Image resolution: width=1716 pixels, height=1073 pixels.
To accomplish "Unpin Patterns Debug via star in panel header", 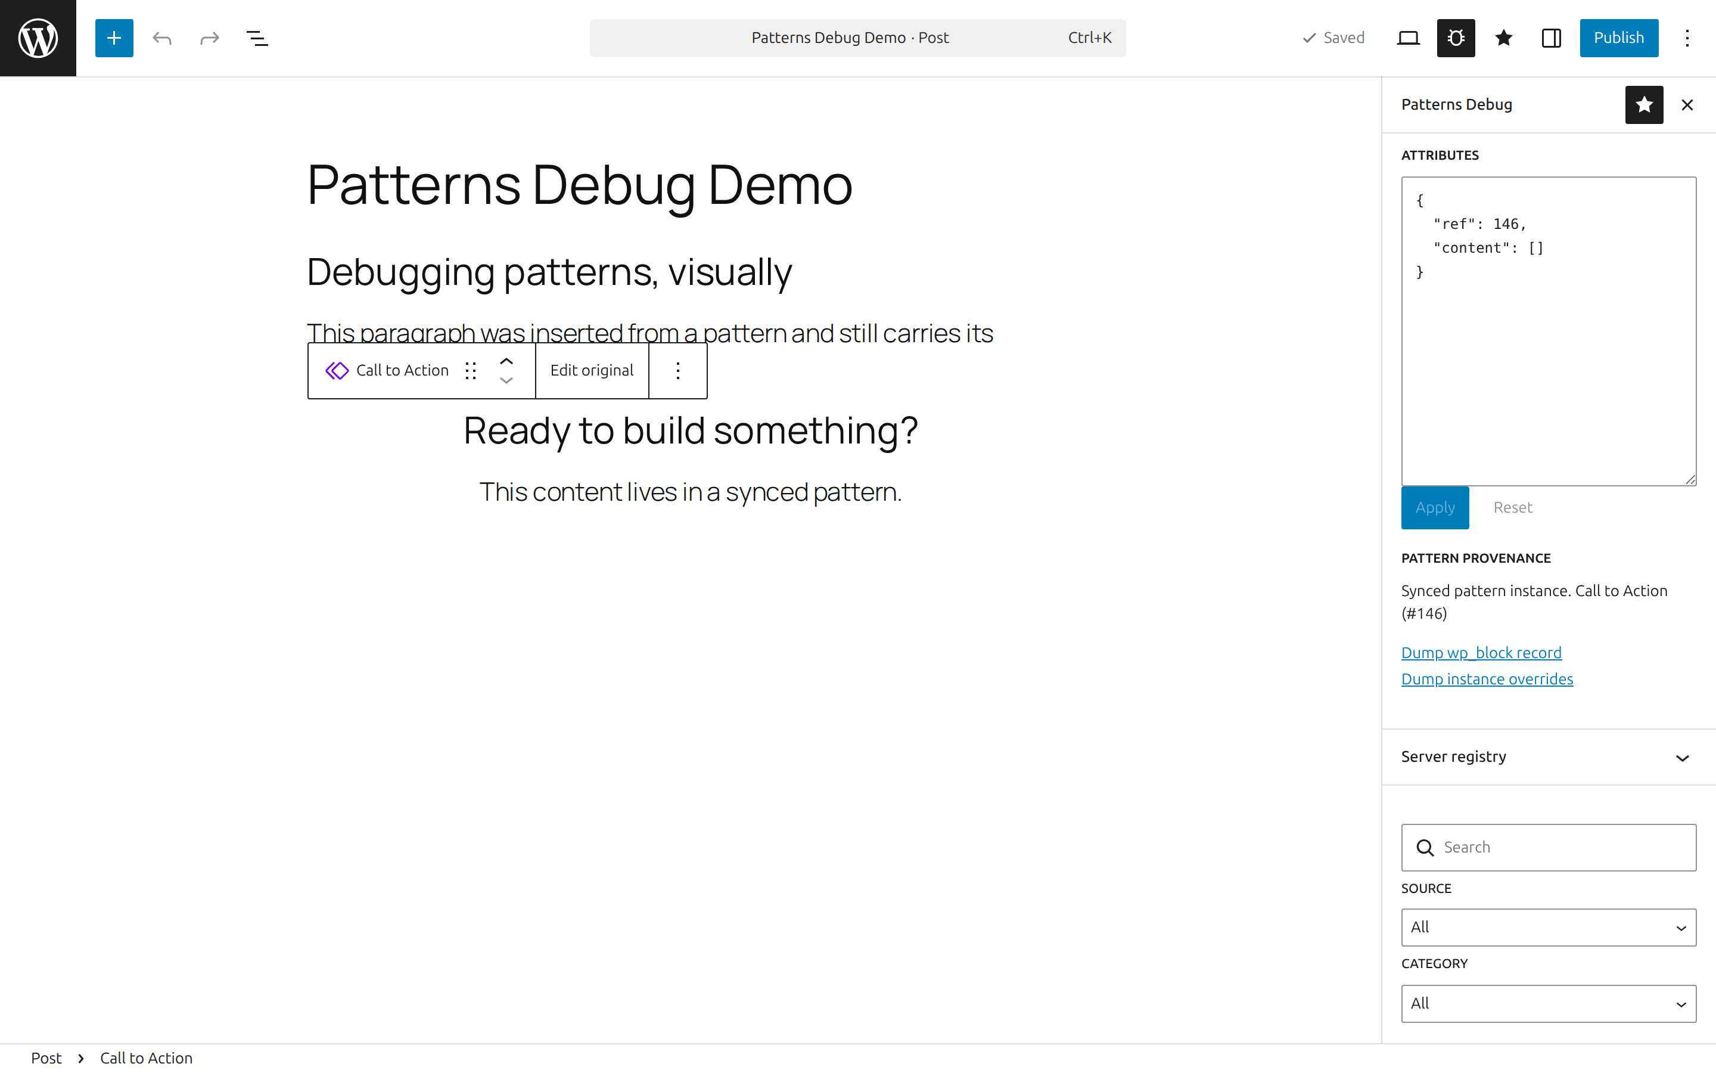I will pos(1644,105).
